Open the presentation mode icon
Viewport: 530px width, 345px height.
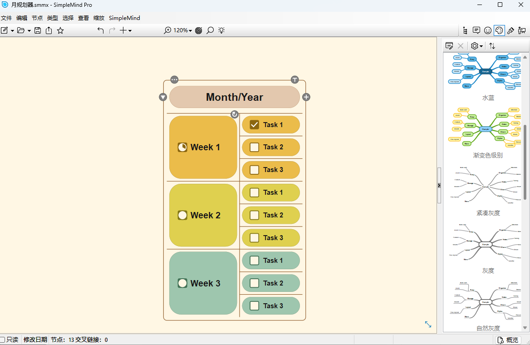pyautogui.click(x=522, y=30)
